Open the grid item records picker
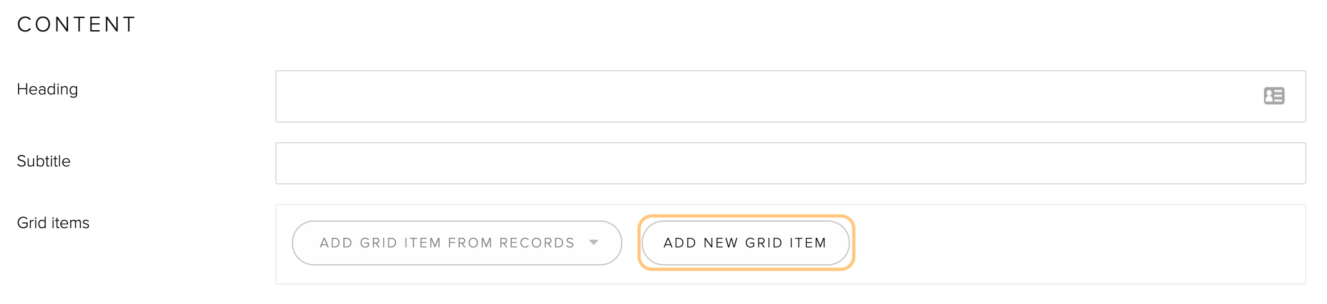This screenshot has width=1327, height=304. pos(456,243)
